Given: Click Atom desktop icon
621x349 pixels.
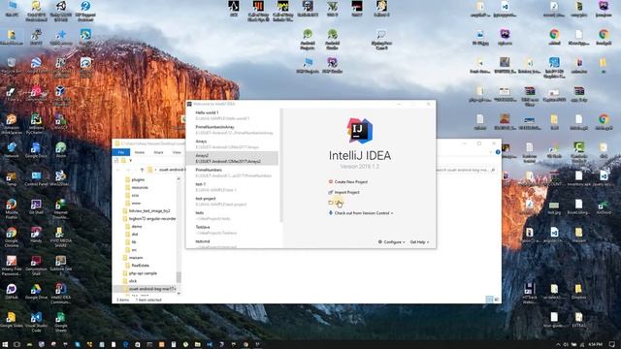Looking at the screenshot, I should tap(60, 150).
